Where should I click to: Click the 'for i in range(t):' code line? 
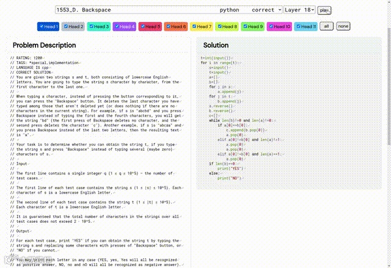click(219, 63)
